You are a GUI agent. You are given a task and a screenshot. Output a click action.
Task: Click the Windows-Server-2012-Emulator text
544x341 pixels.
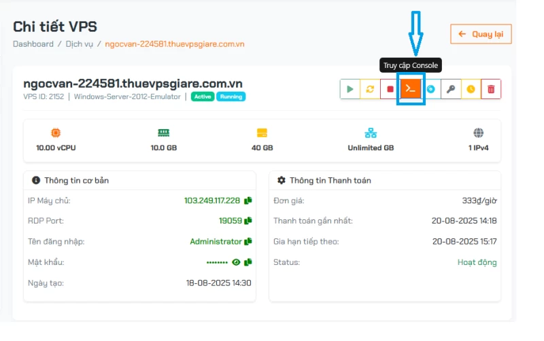(x=127, y=96)
